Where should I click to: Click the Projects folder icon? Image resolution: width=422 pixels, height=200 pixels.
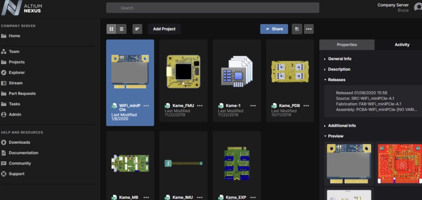(4, 62)
